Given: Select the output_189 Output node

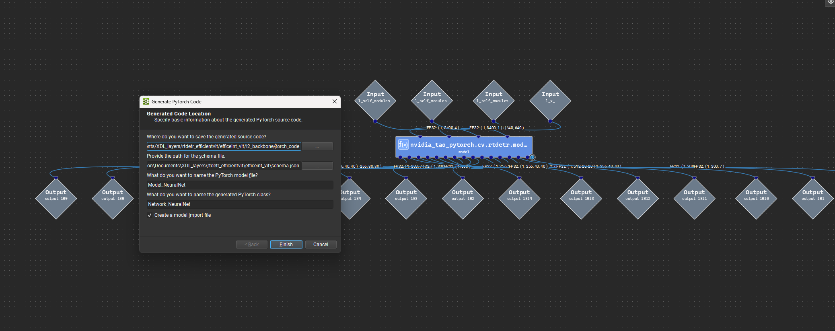Looking at the screenshot, I should (56, 198).
